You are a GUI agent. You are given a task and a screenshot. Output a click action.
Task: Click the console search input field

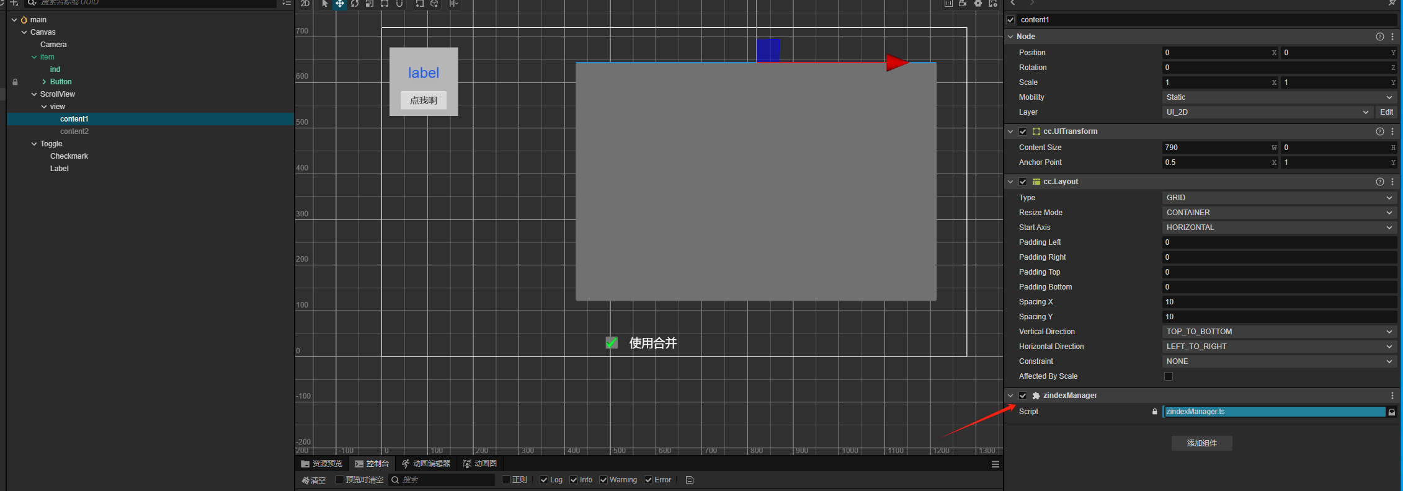(x=442, y=480)
